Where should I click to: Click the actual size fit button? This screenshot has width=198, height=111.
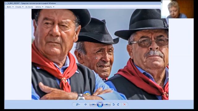(x=86, y=105)
